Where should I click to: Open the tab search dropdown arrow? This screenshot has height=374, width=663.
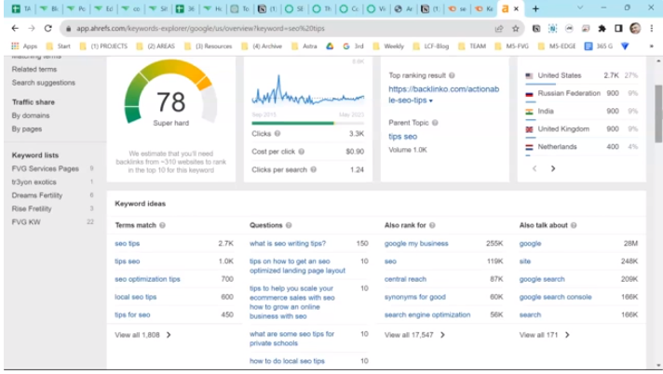pyautogui.click(x=580, y=8)
